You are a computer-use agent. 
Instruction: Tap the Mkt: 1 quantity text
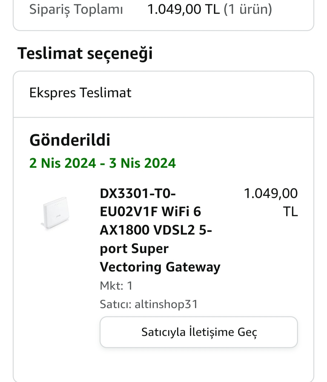[116, 286]
